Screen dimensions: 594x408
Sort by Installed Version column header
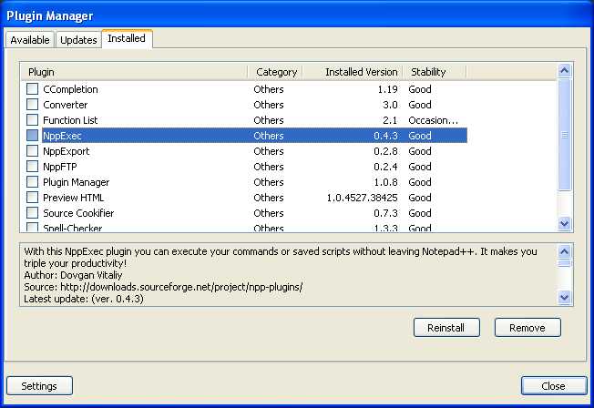coord(353,72)
